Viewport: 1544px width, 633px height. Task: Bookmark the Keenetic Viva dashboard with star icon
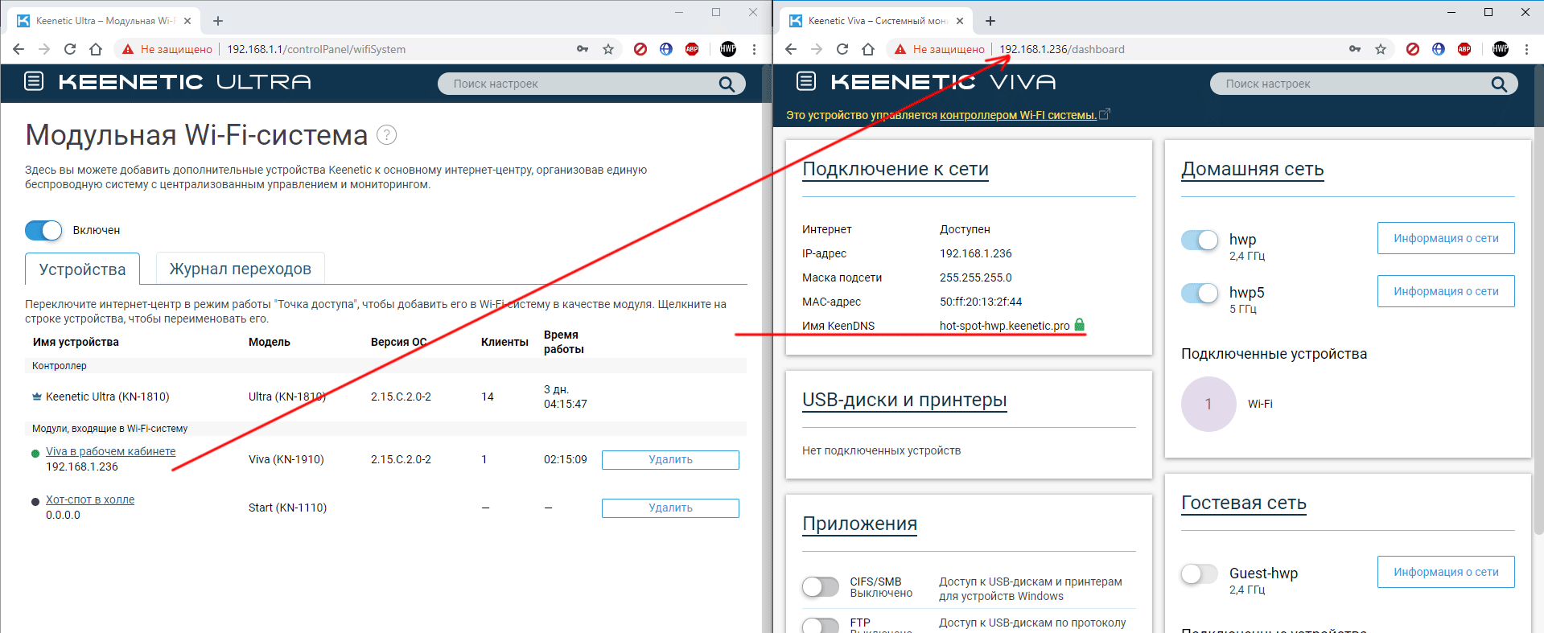click(x=1381, y=49)
